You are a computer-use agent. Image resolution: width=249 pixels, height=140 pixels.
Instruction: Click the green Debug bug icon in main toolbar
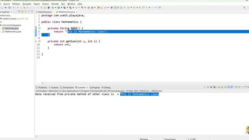pyautogui.click(x=53, y=8)
